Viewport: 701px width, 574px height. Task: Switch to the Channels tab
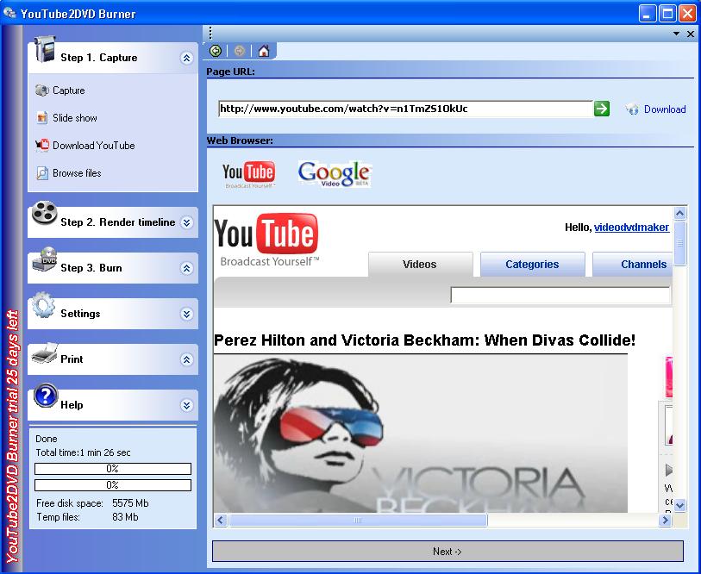tap(633, 265)
